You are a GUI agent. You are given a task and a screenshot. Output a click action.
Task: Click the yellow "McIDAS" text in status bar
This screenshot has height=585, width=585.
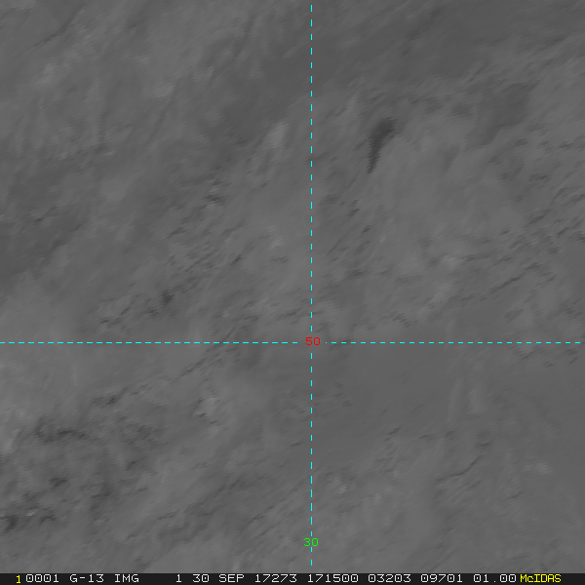[540, 578]
